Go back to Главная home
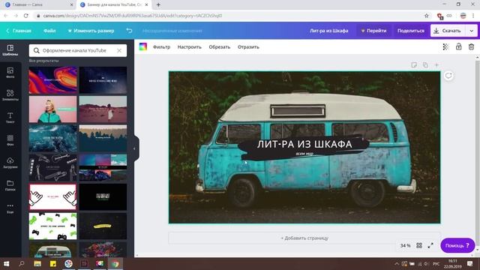The height and width of the screenshot is (270, 480). coord(19,31)
